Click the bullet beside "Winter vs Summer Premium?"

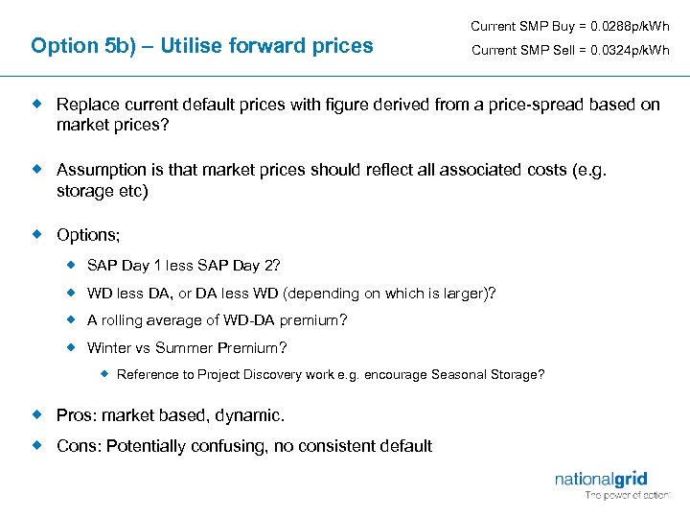point(72,347)
